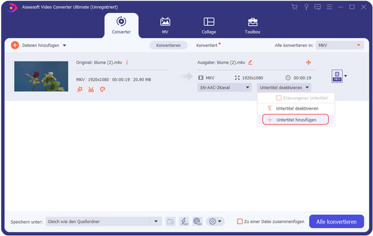Image resolution: width=373 pixels, height=236 pixels.
Task: Check the Erzwungener Untertitel checkbox
Action: click(x=279, y=98)
